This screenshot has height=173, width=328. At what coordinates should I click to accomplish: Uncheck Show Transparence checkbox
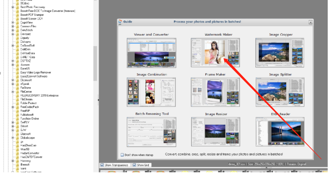pos(102,165)
